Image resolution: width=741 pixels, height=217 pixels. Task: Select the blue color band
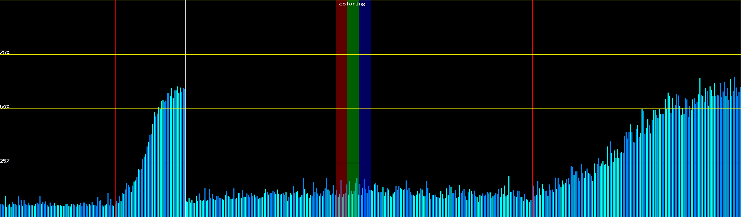[365, 90]
